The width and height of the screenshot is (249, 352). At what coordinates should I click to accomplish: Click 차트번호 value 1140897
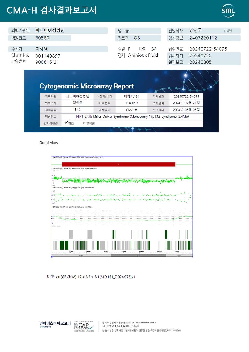[x=132, y=103]
